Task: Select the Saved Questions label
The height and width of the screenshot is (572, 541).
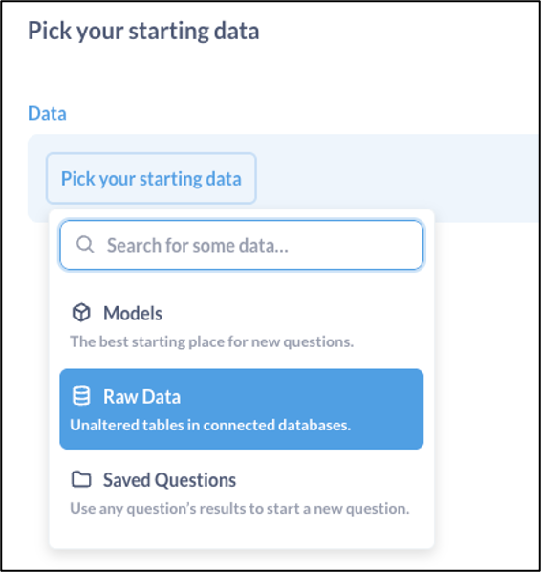Action: click(x=169, y=480)
